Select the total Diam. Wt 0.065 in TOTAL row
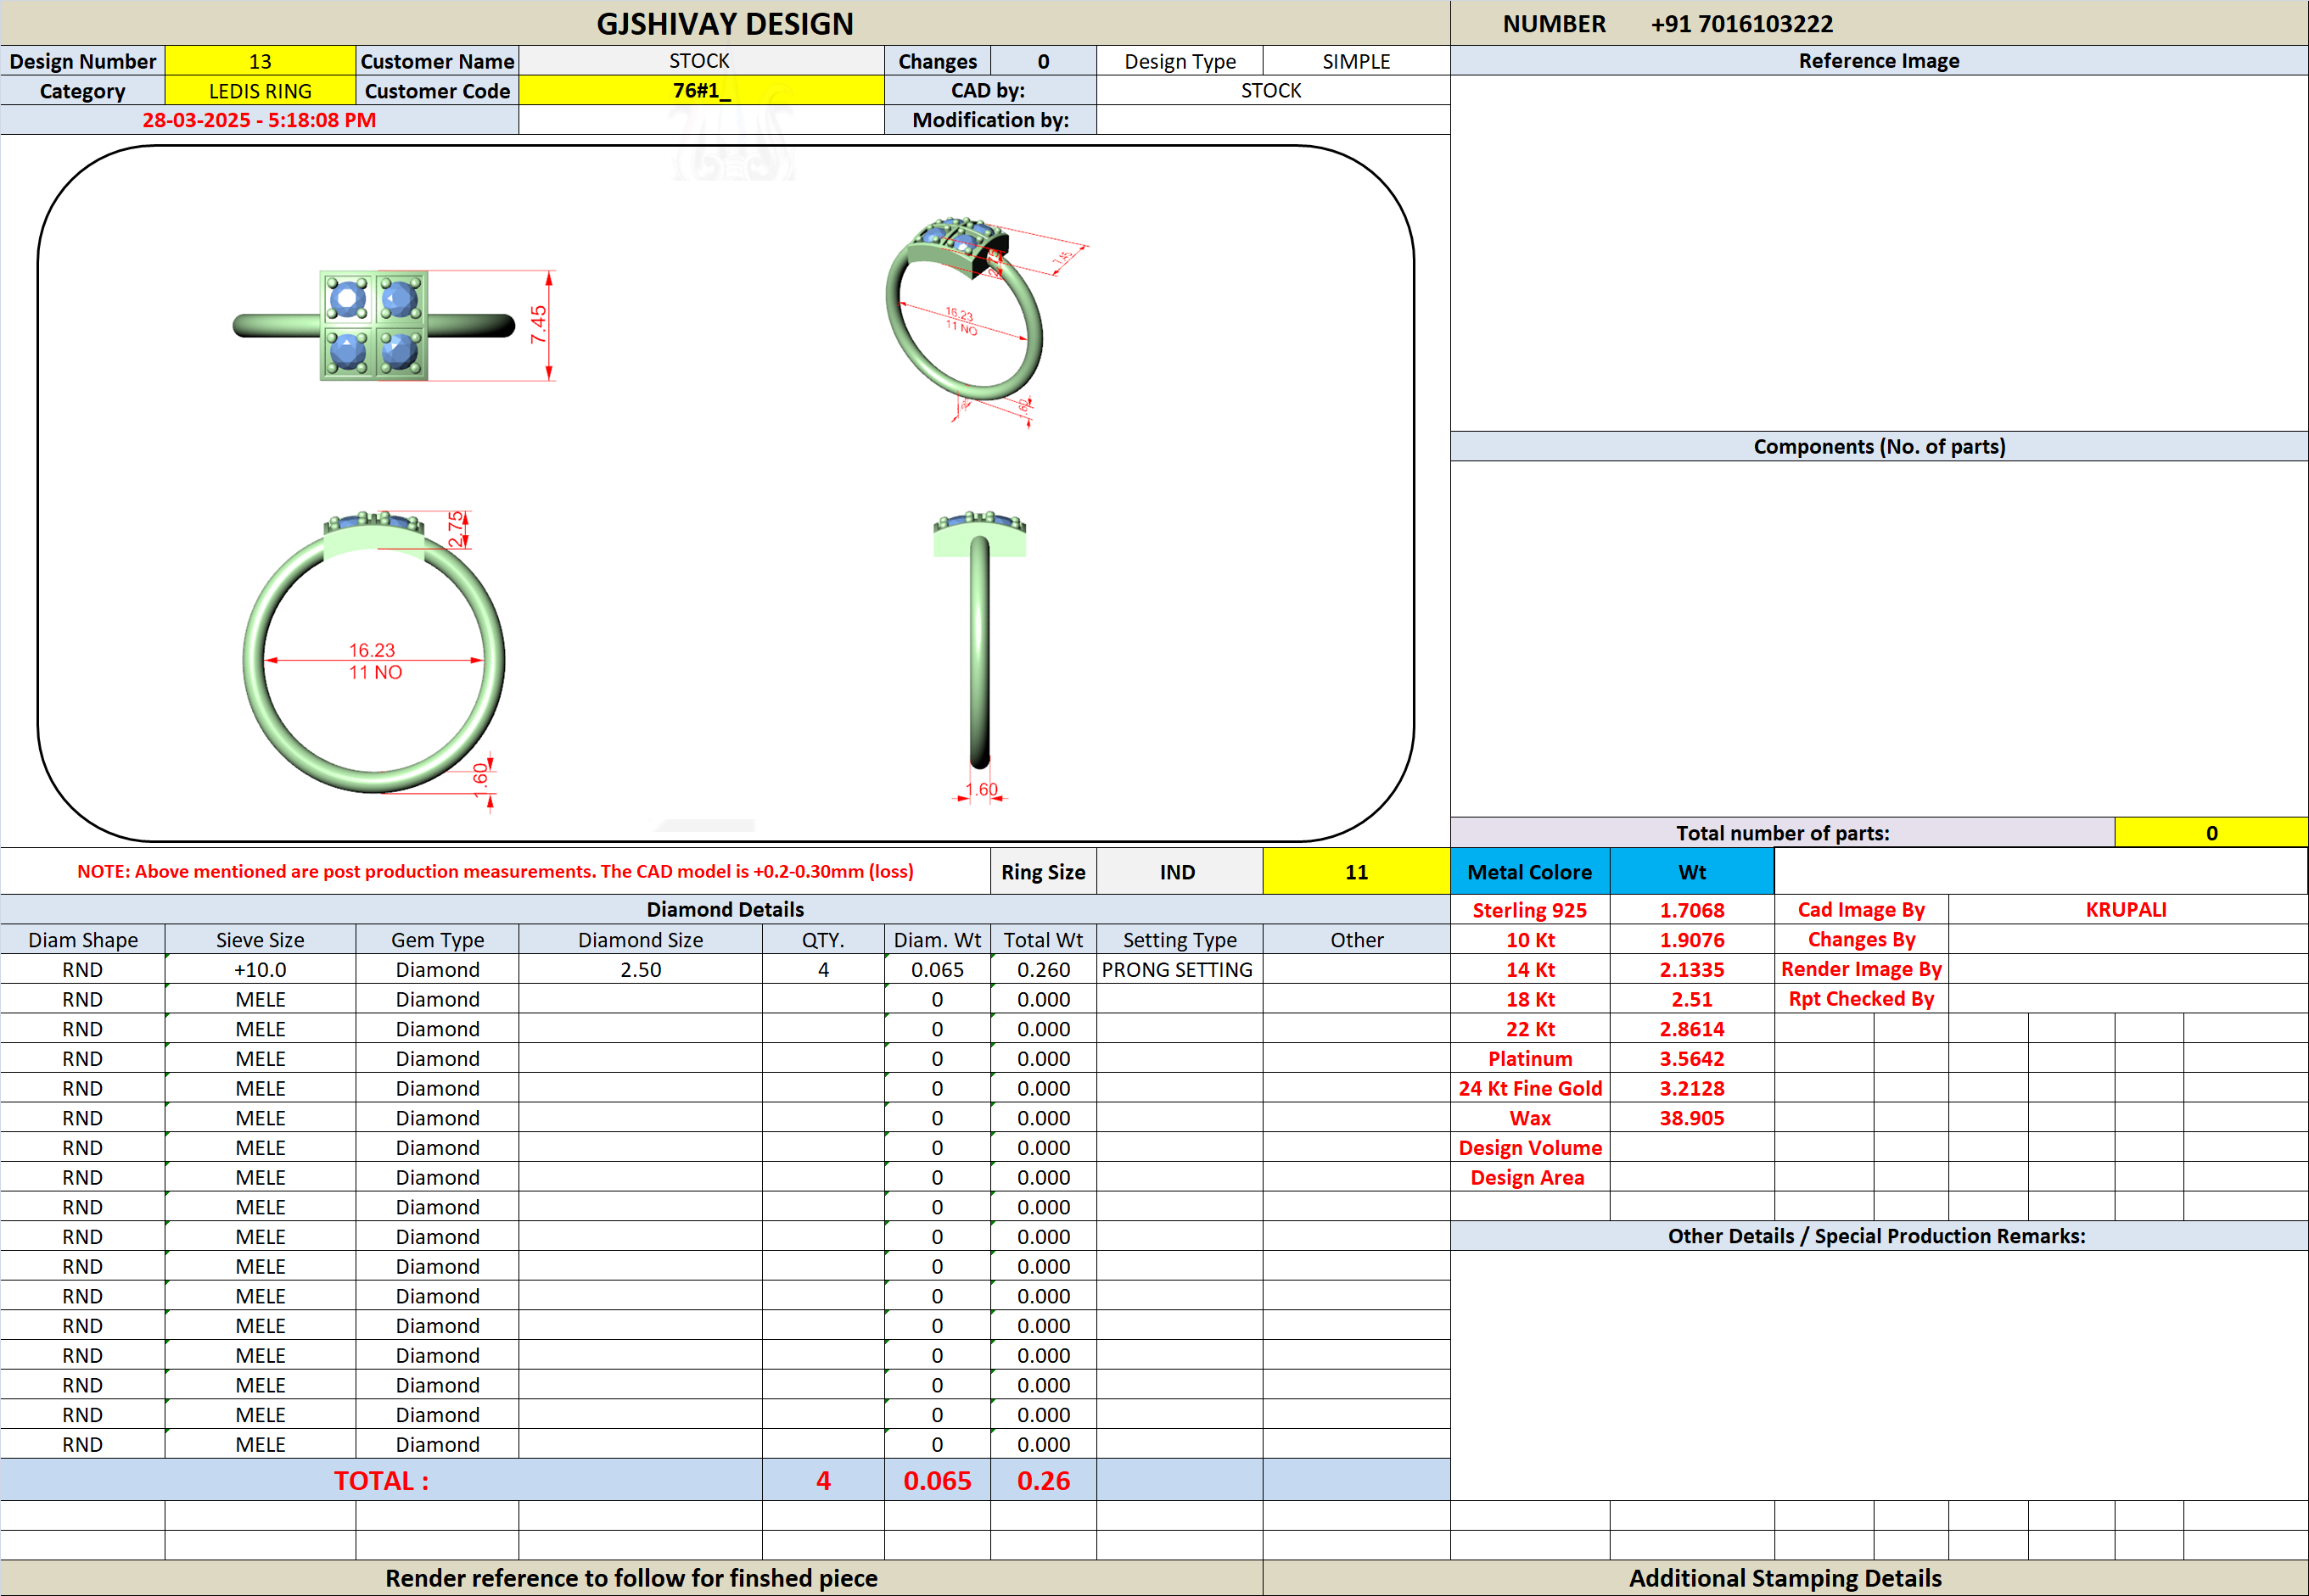 point(938,1481)
